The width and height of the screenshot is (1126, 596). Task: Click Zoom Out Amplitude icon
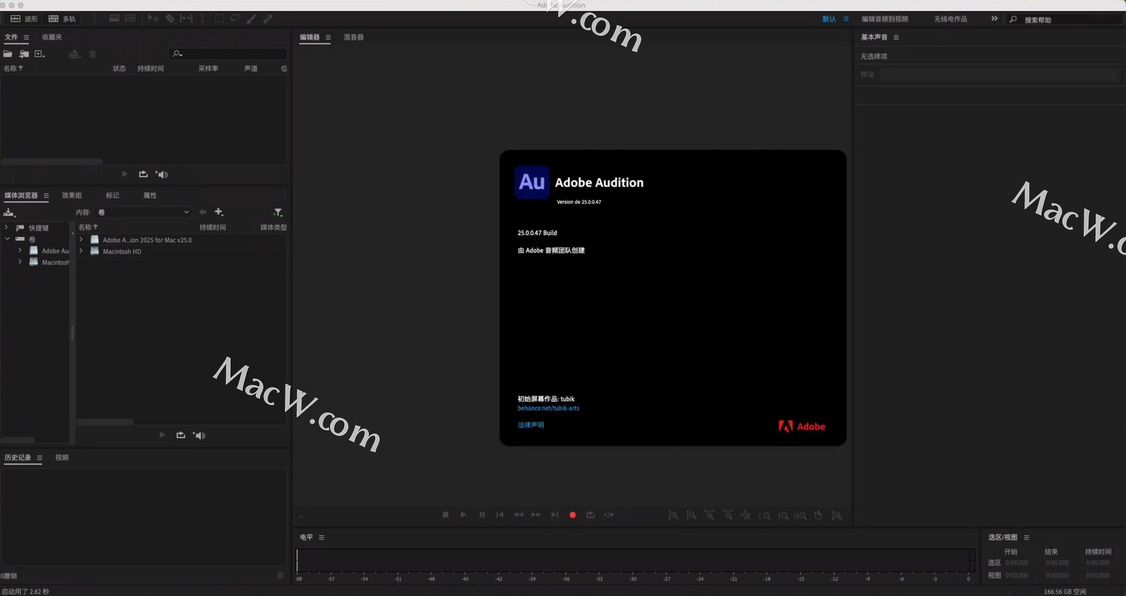[691, 515]
